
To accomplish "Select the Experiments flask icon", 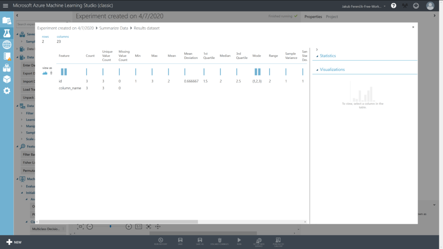I will coord(6,33).
